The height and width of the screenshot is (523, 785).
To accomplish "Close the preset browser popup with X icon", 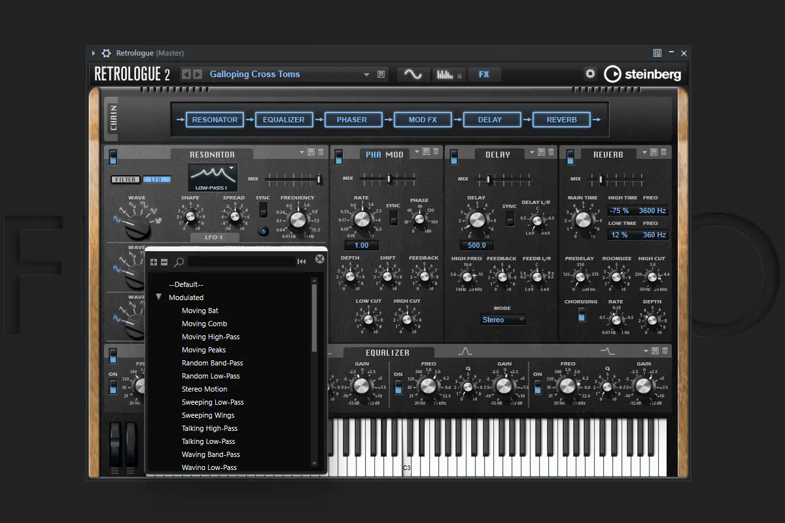I will [x=319, y=259].
